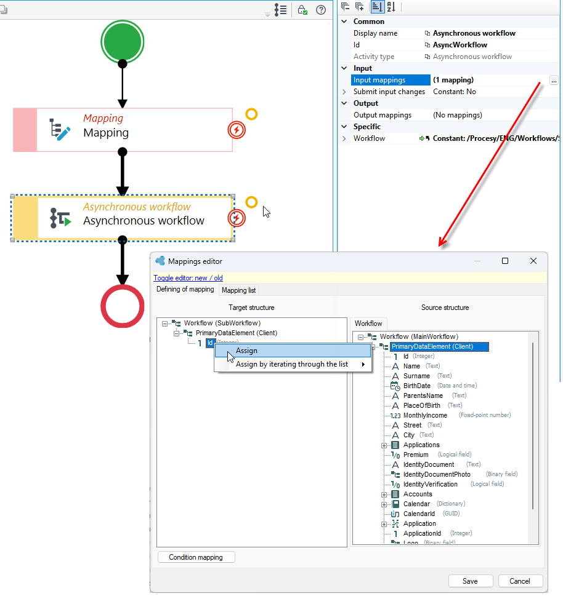
Task: Save the mappings with the Save button
Action: tap(470, 581)
